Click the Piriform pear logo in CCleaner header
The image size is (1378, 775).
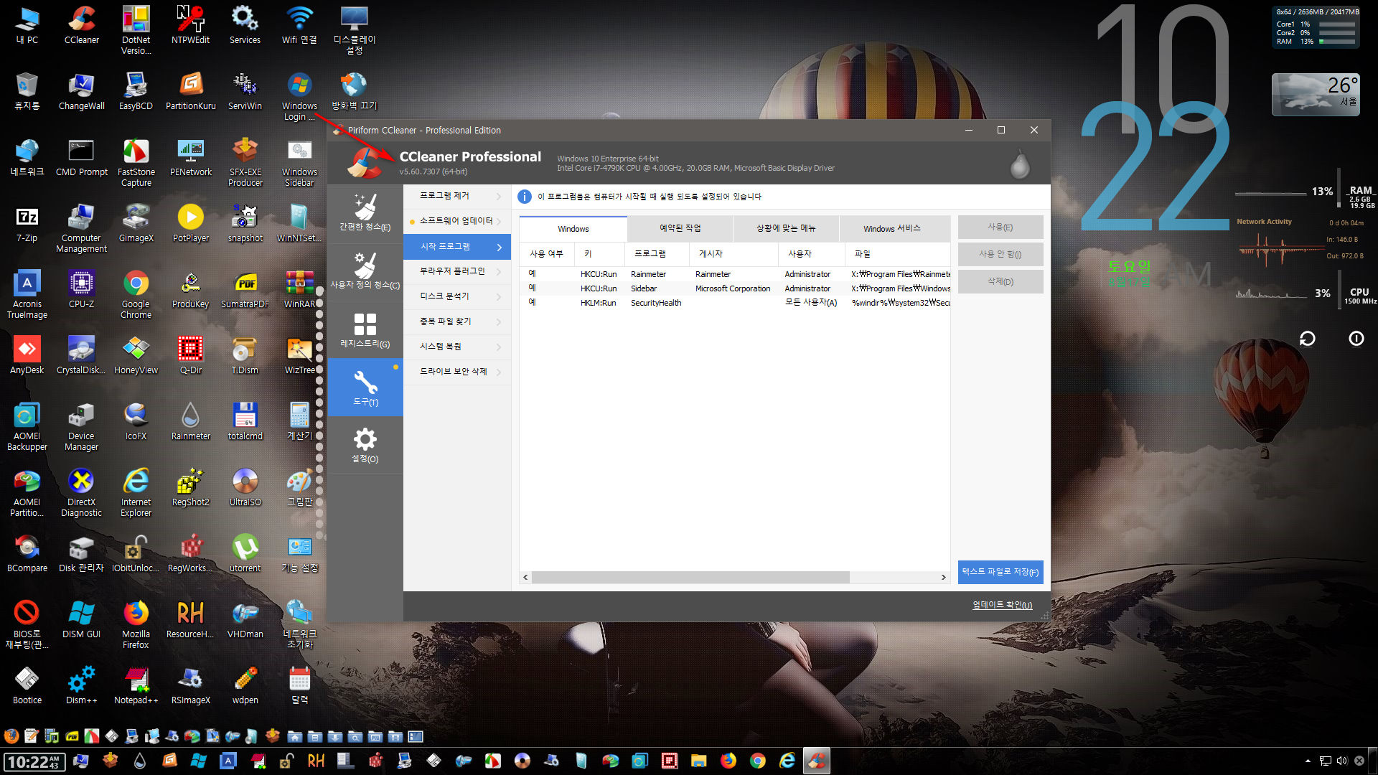coord(1019,164)
